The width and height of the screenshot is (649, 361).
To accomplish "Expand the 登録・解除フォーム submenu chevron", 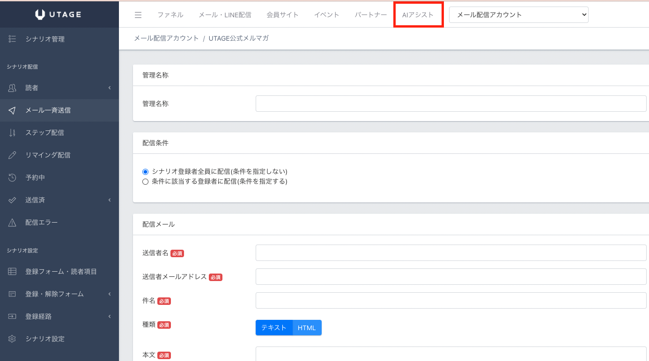I will click(x=110, y=294).
